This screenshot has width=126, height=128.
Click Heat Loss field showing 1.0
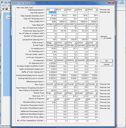51,96
